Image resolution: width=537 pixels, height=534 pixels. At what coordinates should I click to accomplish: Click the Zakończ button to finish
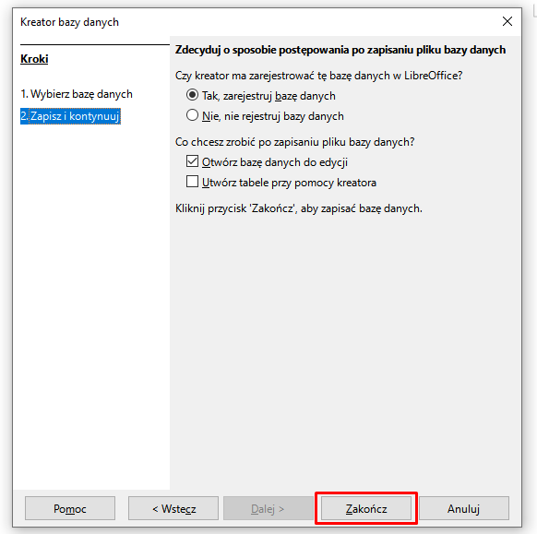[x=365, y=508]
